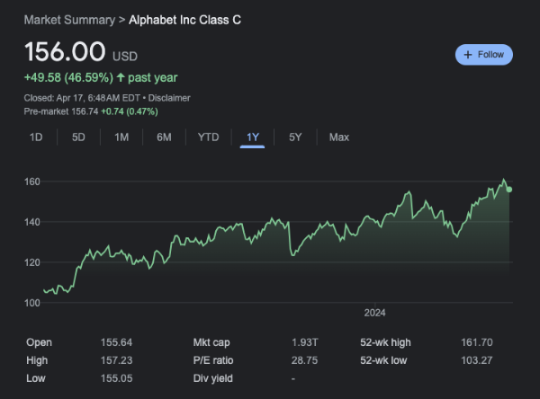Click the 100 y-axis label
This screenshot has width=540, height=399.
[32, 303]
